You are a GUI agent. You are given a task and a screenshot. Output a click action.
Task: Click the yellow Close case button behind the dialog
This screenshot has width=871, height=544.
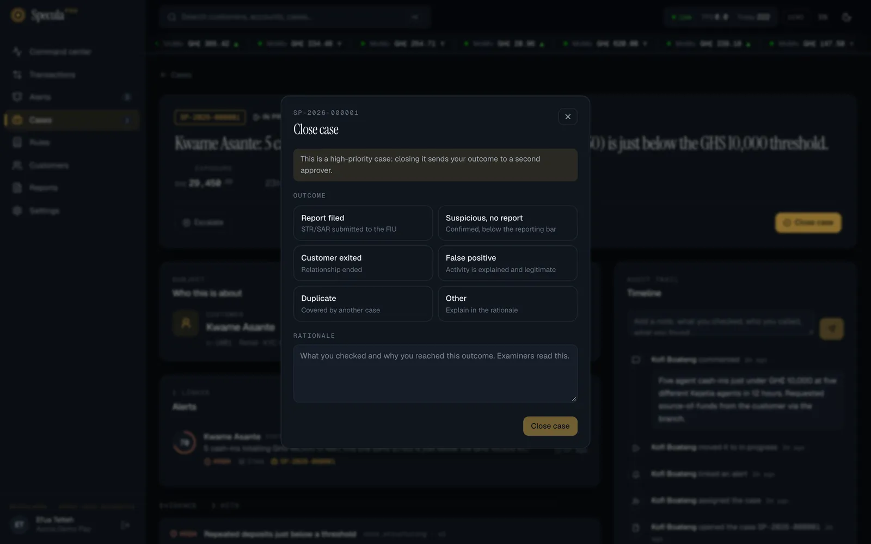pos(808,222)
